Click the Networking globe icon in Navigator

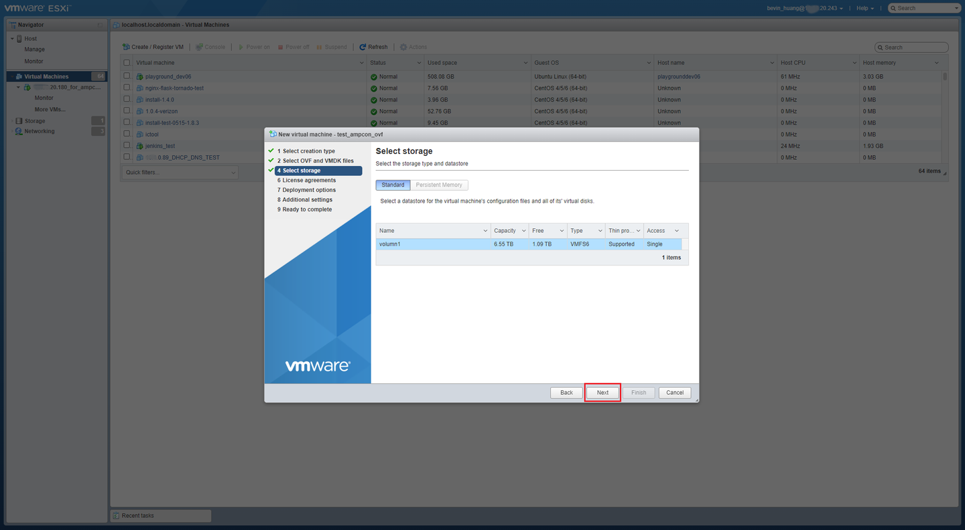click(19, 131)
